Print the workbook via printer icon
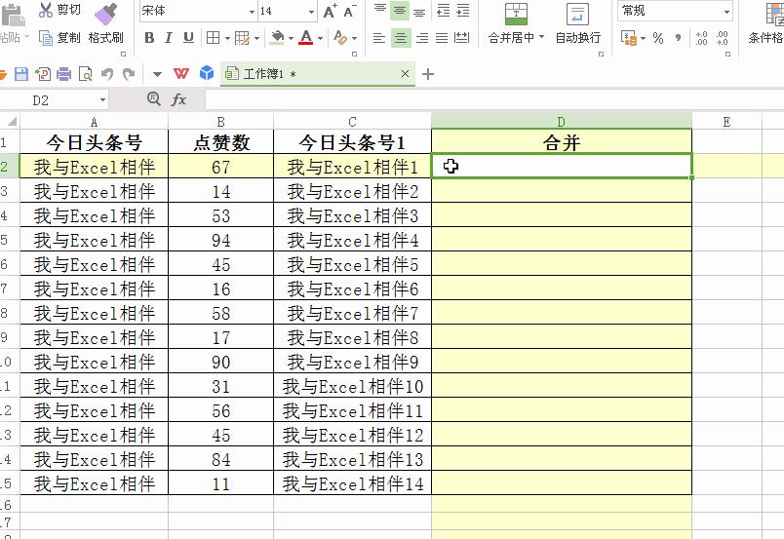Screen dimensions: 784x539 point(64,74)
